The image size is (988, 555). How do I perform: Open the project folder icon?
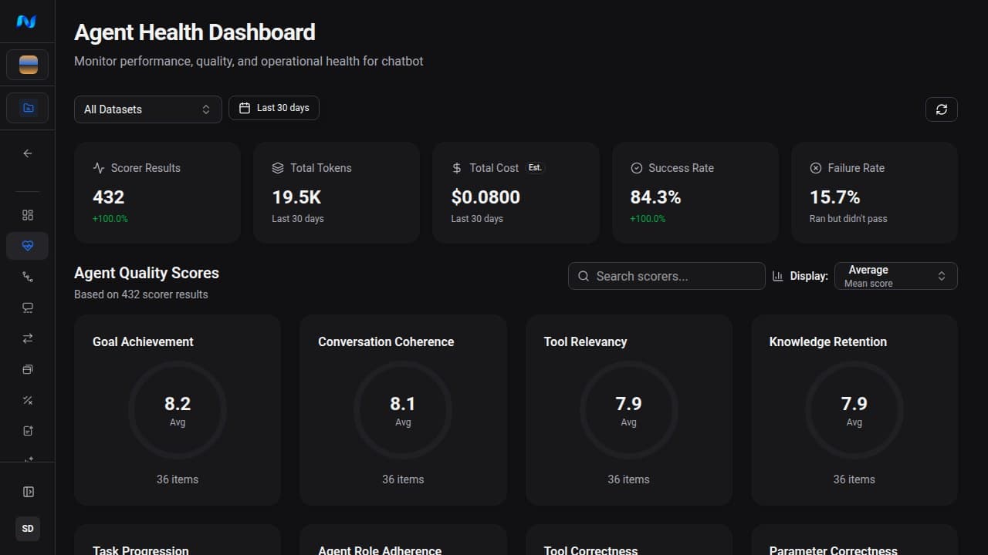[28, 109]
